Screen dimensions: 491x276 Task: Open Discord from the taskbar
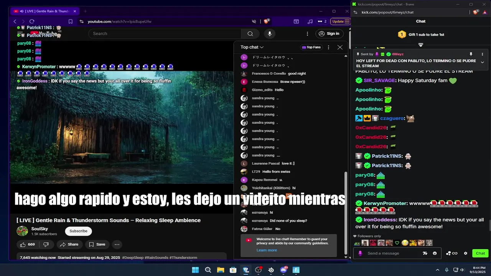[283, 270]
